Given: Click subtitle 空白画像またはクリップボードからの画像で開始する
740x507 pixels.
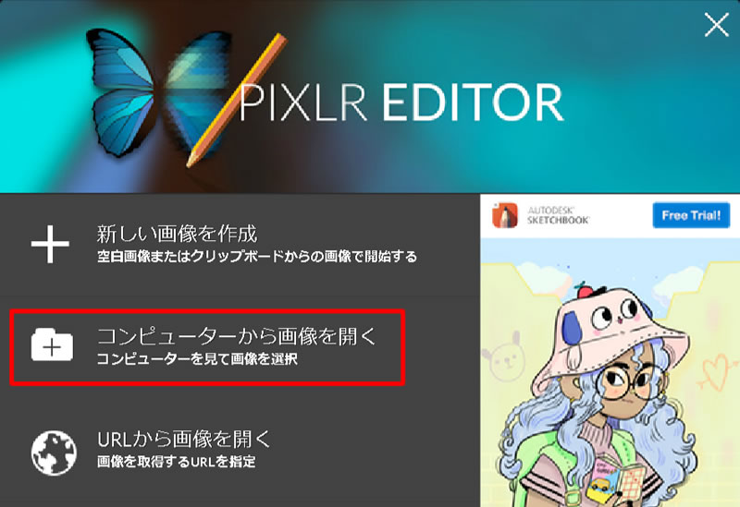Looking at the screenshot, I should click(257, 257).
